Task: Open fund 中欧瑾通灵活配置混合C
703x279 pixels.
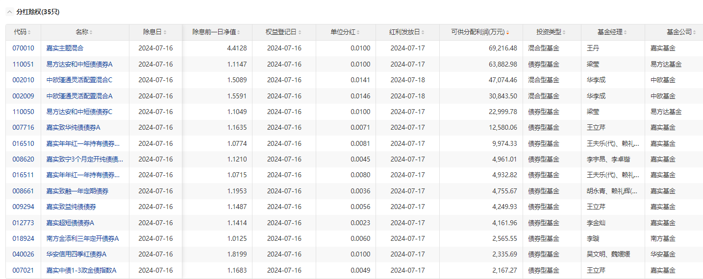Action: pyautogui.click(x=79, y=80)
